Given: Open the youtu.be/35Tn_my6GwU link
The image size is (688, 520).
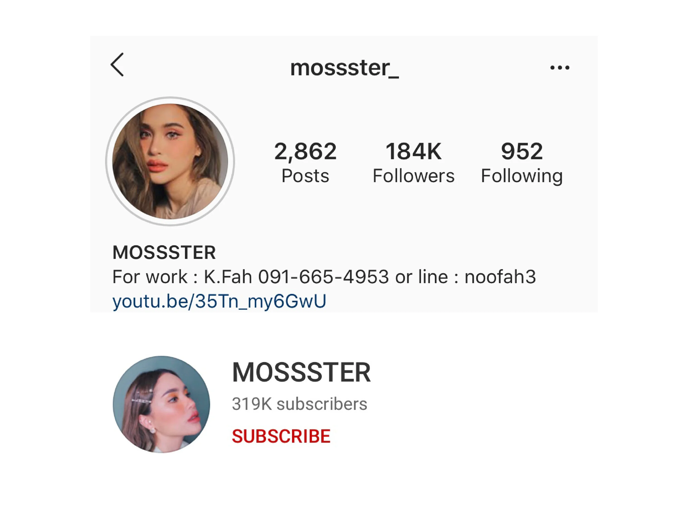Looking at the screenshot, I should pos(219,301).
